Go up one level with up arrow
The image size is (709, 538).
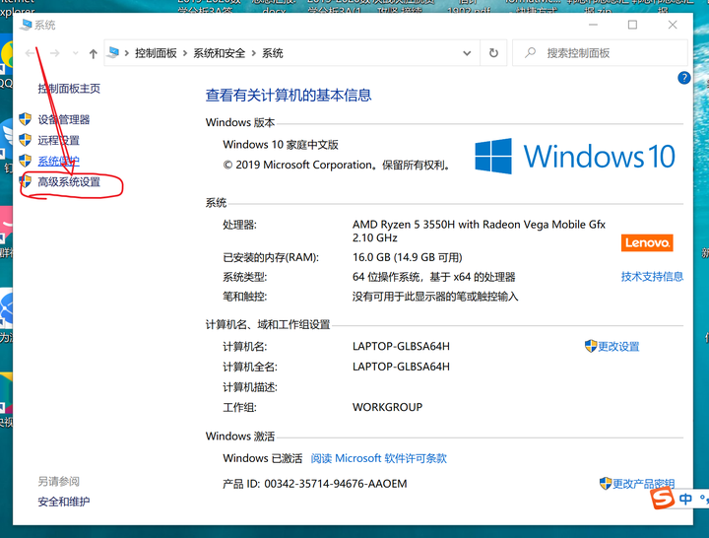[94, 54]
